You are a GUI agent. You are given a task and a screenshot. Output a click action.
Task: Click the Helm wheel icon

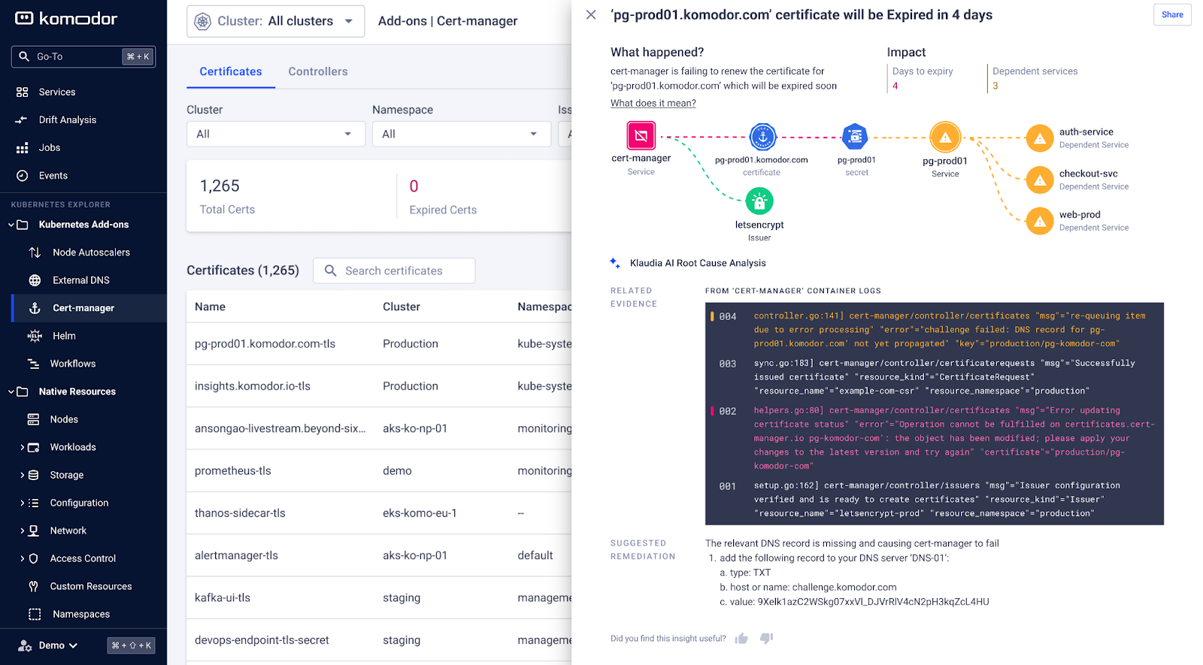click(x=35, y=336)
